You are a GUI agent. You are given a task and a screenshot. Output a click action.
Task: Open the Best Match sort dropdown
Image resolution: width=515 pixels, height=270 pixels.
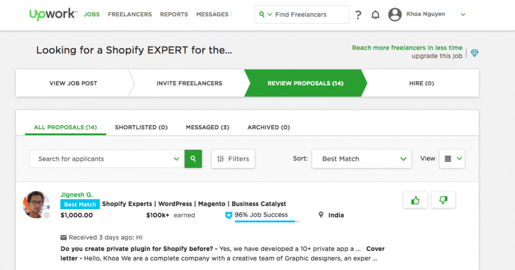(361, 159)
